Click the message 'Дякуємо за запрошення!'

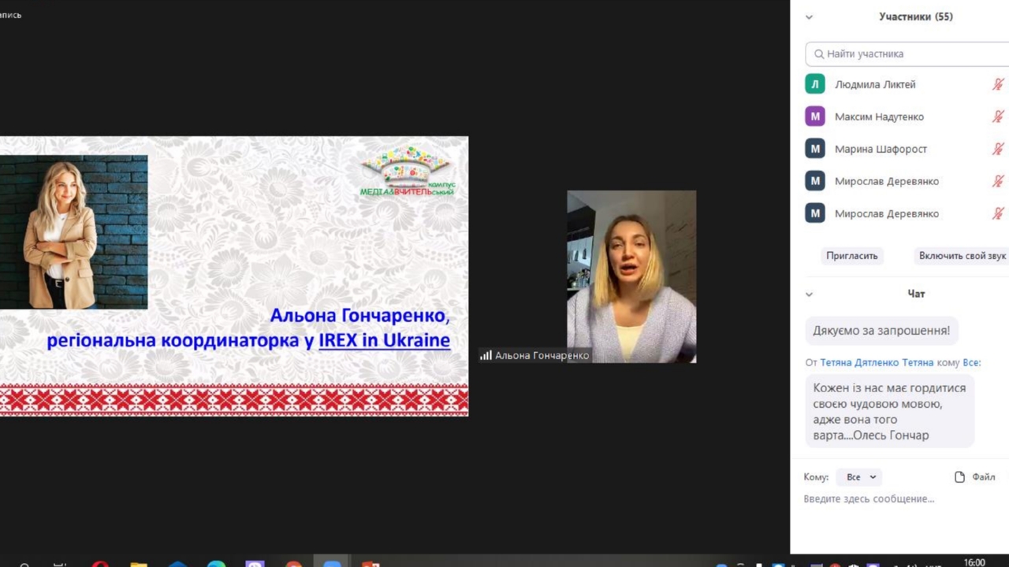881,331
